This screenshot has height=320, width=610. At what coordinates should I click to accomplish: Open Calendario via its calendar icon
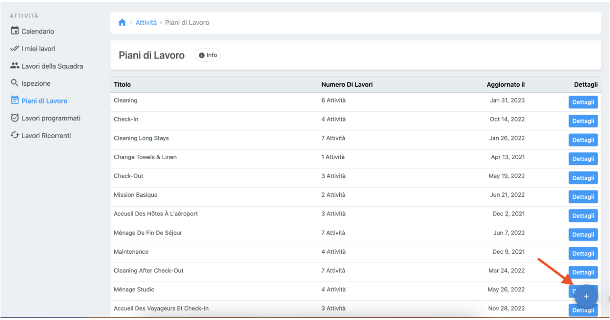click(x=15, y=31)
